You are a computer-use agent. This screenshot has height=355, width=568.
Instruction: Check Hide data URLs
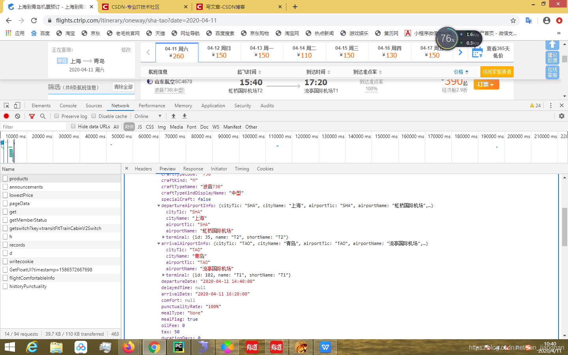[x=73, y=127]
